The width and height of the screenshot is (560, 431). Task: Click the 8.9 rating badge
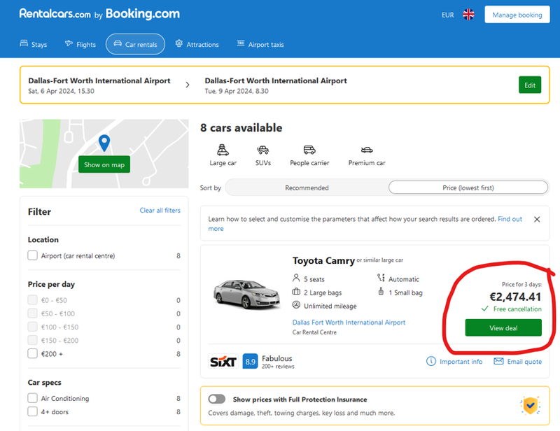[x=250, y=361]
